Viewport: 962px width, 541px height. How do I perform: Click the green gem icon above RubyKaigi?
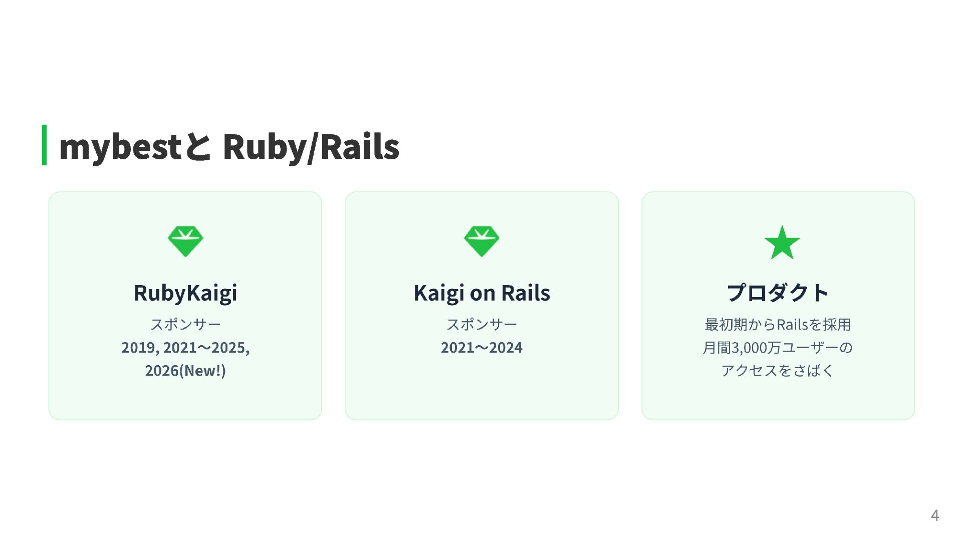click(x=185, y=241)
